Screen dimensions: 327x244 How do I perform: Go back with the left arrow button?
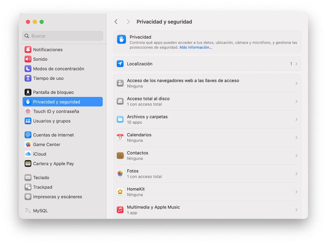tap(116, 22)
